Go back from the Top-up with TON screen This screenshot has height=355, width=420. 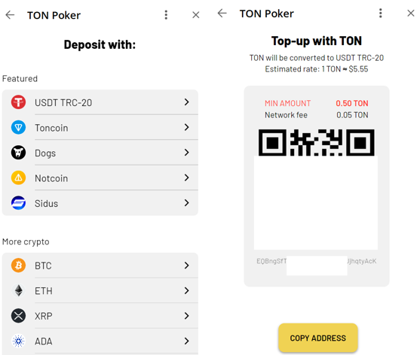coord(222,13)
